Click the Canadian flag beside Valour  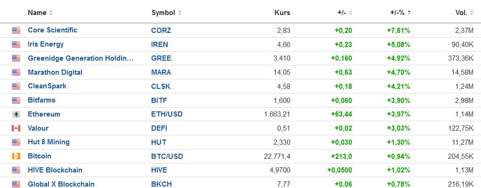[x=16, y=128]
